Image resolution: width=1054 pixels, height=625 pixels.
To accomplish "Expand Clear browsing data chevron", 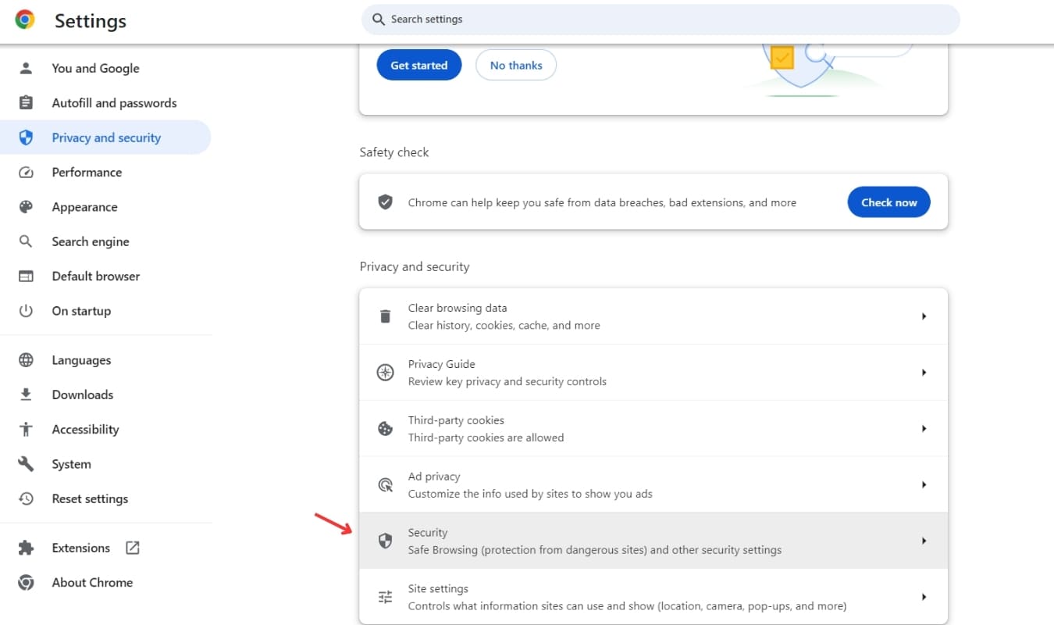I will (924, 316).
